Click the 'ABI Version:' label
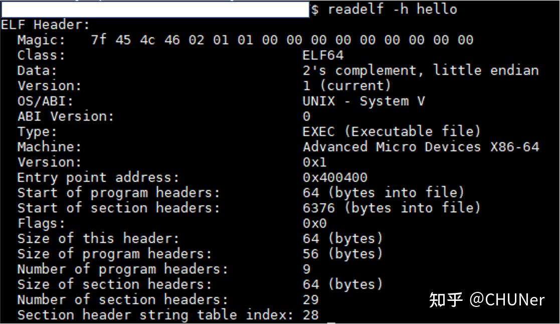Image resolution: width=560 pixels, height=324 pixels. pyautogui.click(x=66, y=116)
